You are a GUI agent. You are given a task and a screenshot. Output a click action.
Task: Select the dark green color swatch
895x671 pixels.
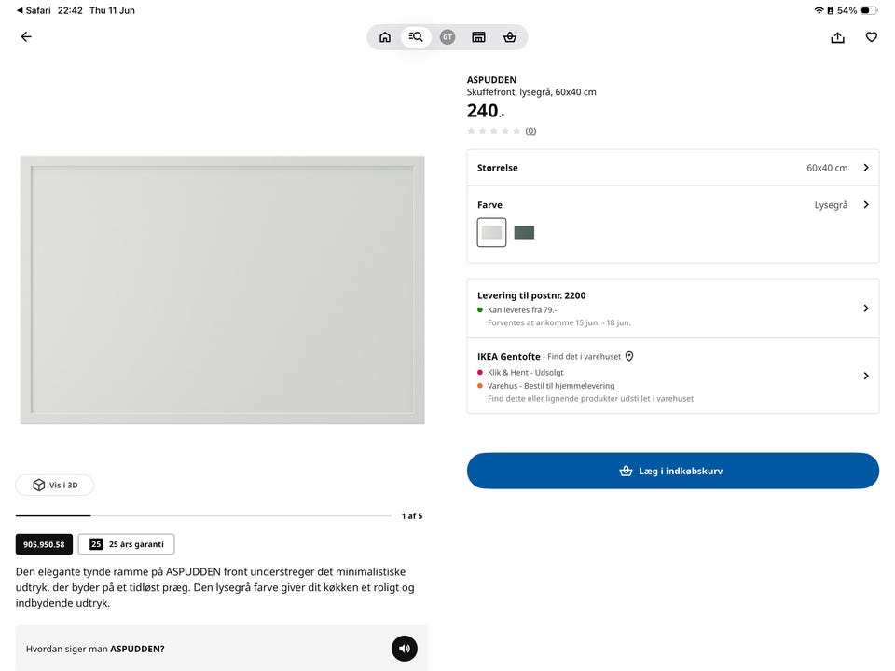click(524, 232)
